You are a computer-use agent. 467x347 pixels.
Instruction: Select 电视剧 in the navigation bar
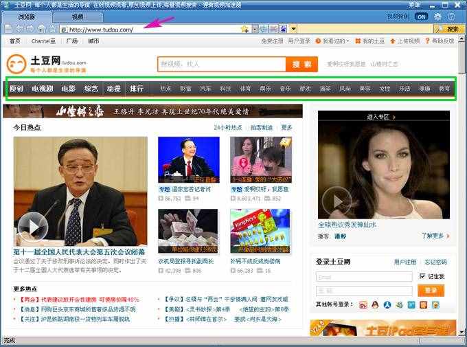pos(43,89)
